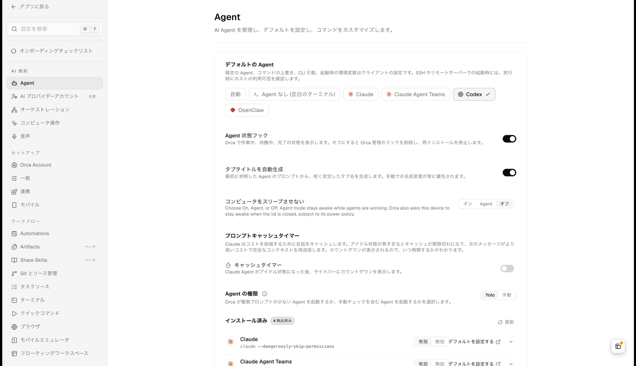Viewport: 636px width, 366px height.
Task: Click the Automations calendar icon
Action: tap(14, 234)
